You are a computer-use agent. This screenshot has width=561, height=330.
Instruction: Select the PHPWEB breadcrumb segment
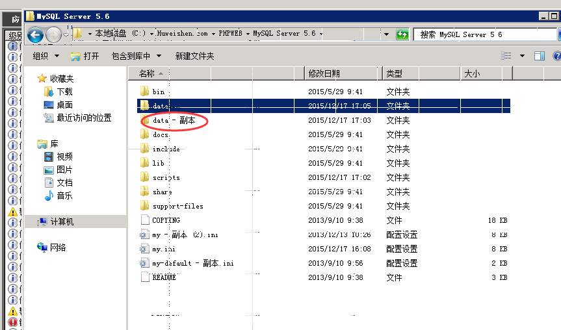click(x=230, y=33)
